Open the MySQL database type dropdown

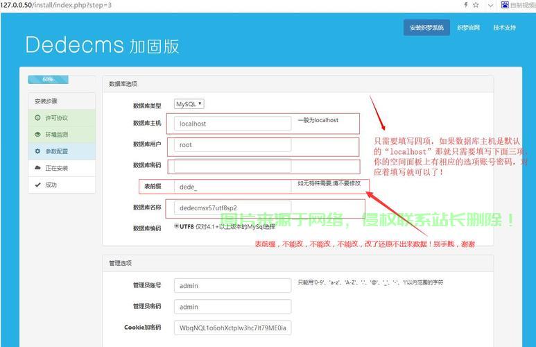[189, 103]
